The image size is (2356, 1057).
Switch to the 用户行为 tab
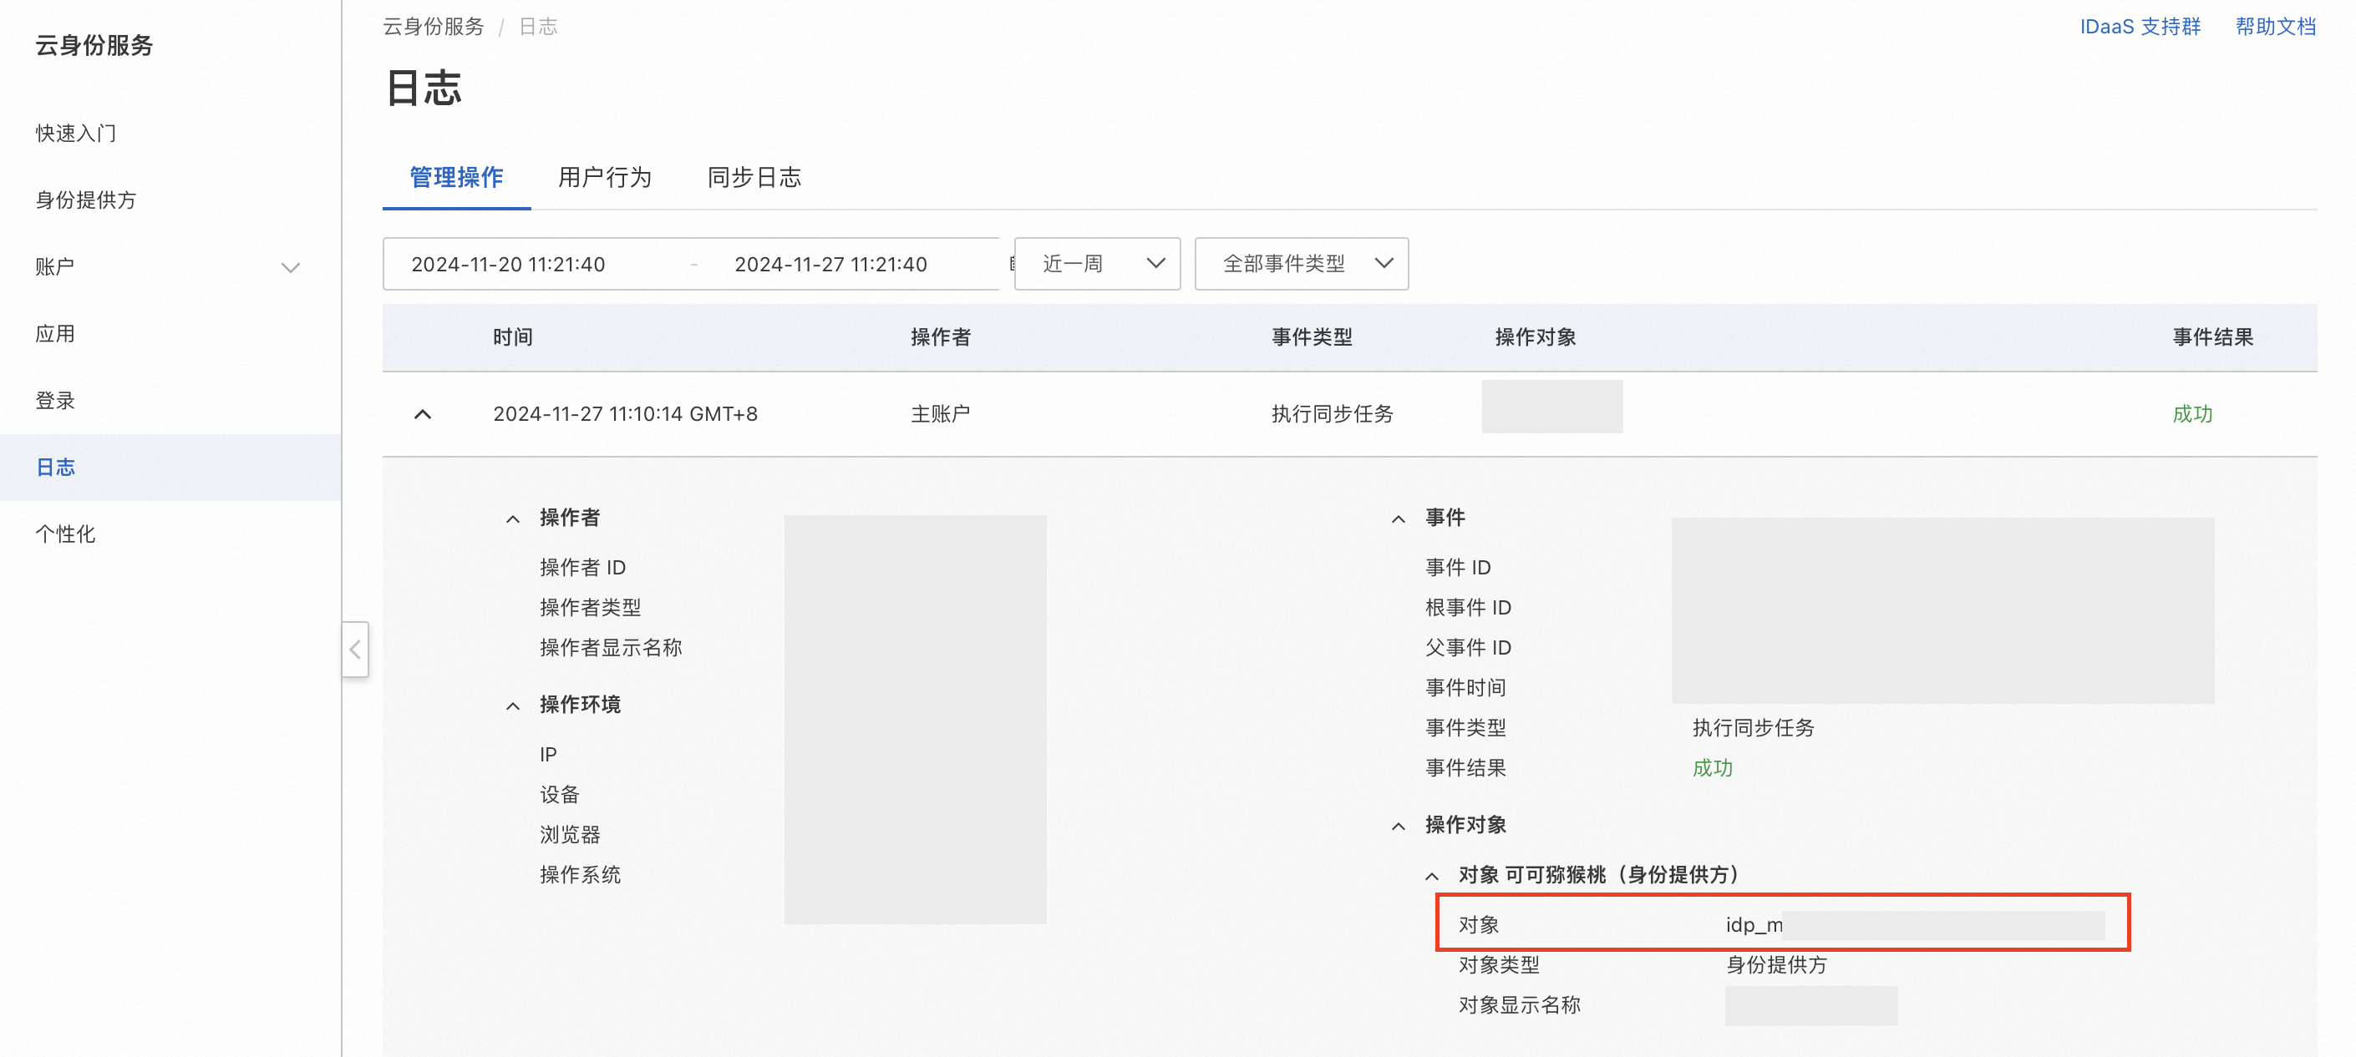(605, 177)
